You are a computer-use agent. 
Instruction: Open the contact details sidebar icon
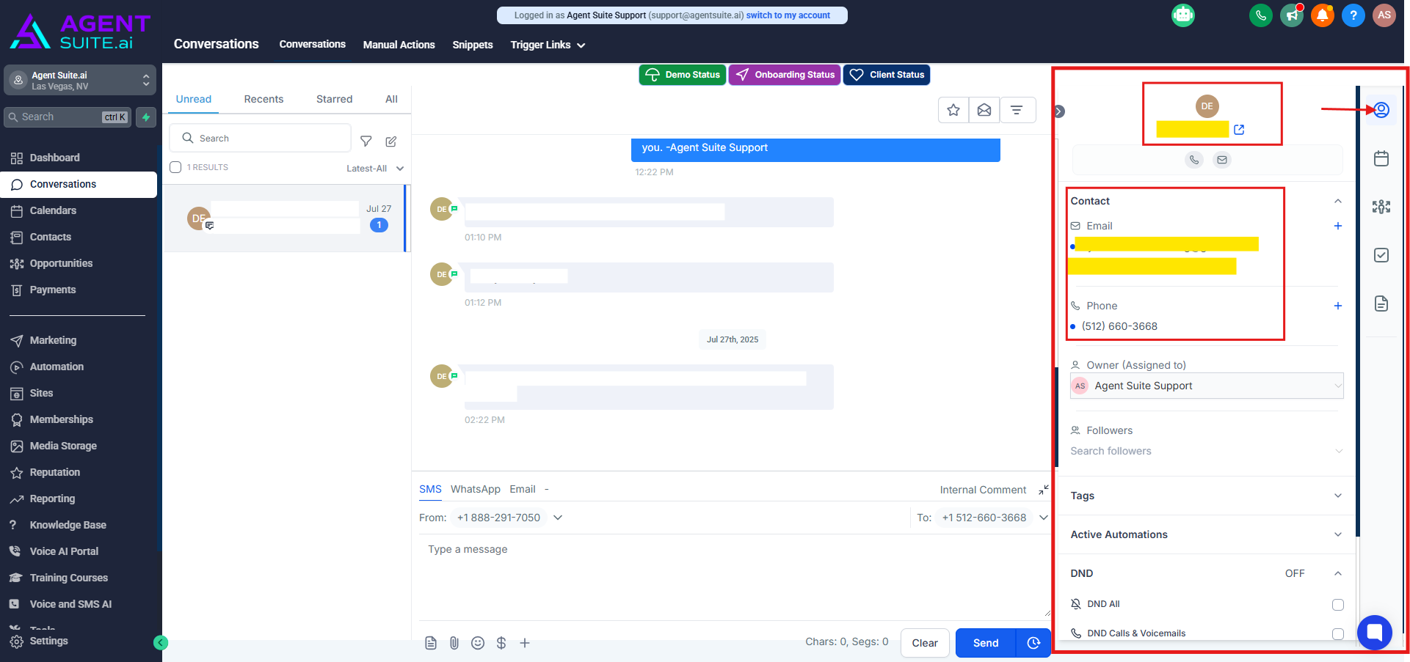[1381, 110]
